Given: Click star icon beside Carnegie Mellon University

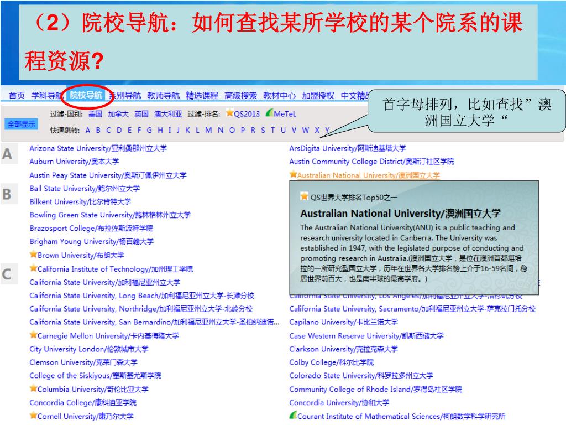Looking at the screenshot, I should tap(33, 335).
